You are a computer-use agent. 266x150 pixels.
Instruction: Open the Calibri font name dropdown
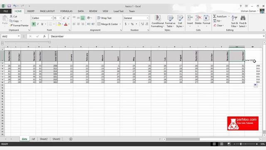click(x=52, y=18)
